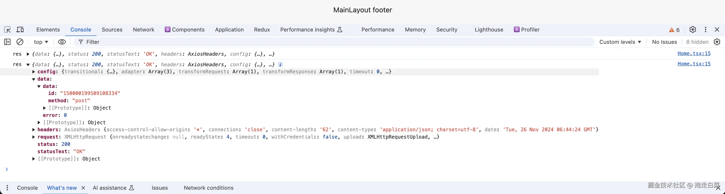Click the info badge next to the expanded object
This screenshot has width=725, height=194.
coord(280,65)
